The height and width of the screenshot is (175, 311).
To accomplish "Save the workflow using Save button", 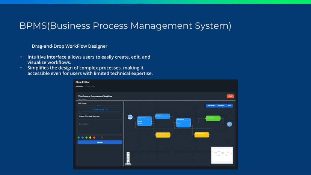I will click(229, 106).
